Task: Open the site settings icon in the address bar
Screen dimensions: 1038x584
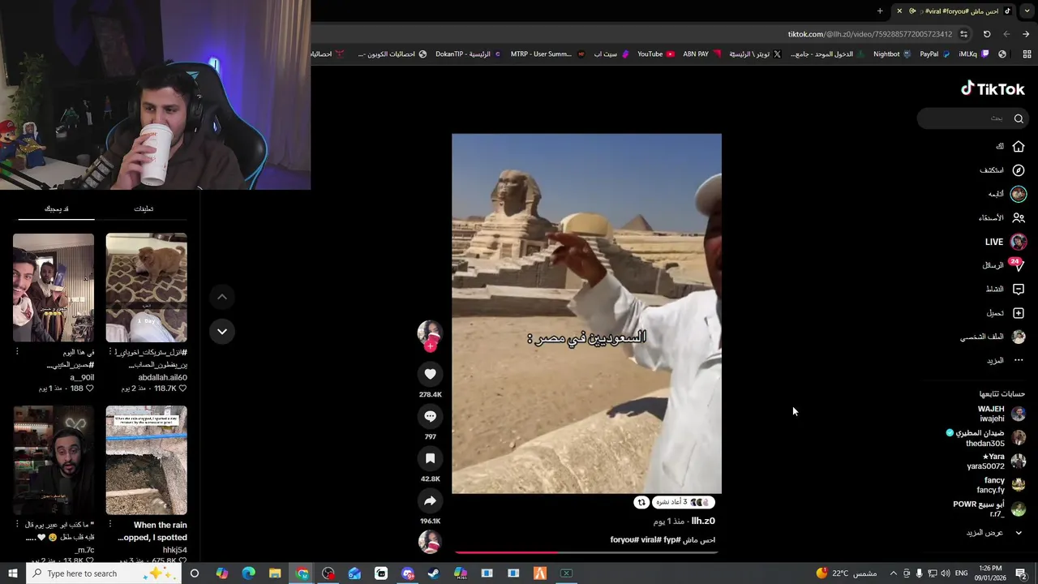Action: [963, 34]
